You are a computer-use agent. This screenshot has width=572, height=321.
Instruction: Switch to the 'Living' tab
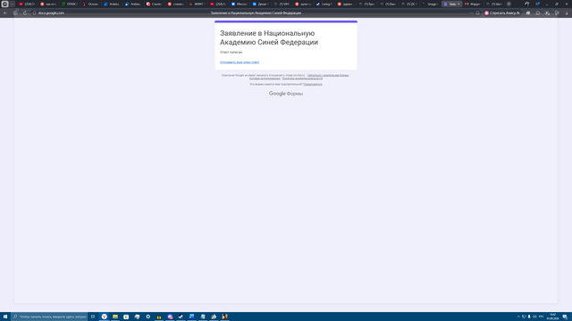point(324,4)
